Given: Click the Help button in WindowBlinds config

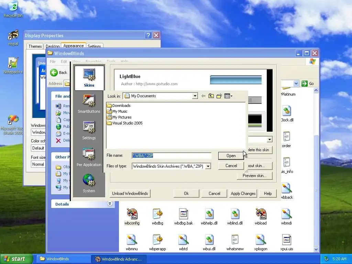Looking at the screenshot, I should (268, 194).
